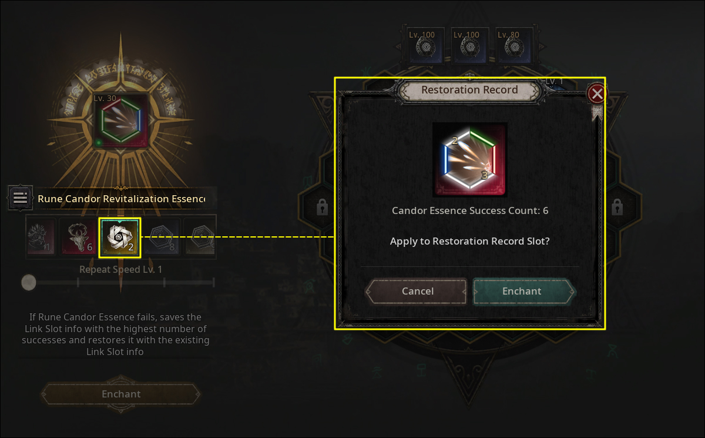Open the hamburger list menu icon

coord(20,198)
